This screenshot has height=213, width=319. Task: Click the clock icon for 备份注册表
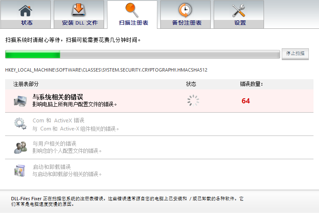tap(185, 10)
